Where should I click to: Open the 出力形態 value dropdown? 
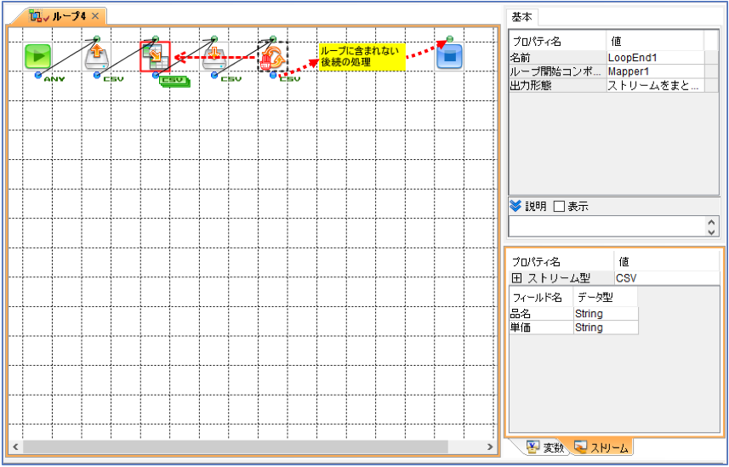656,86
